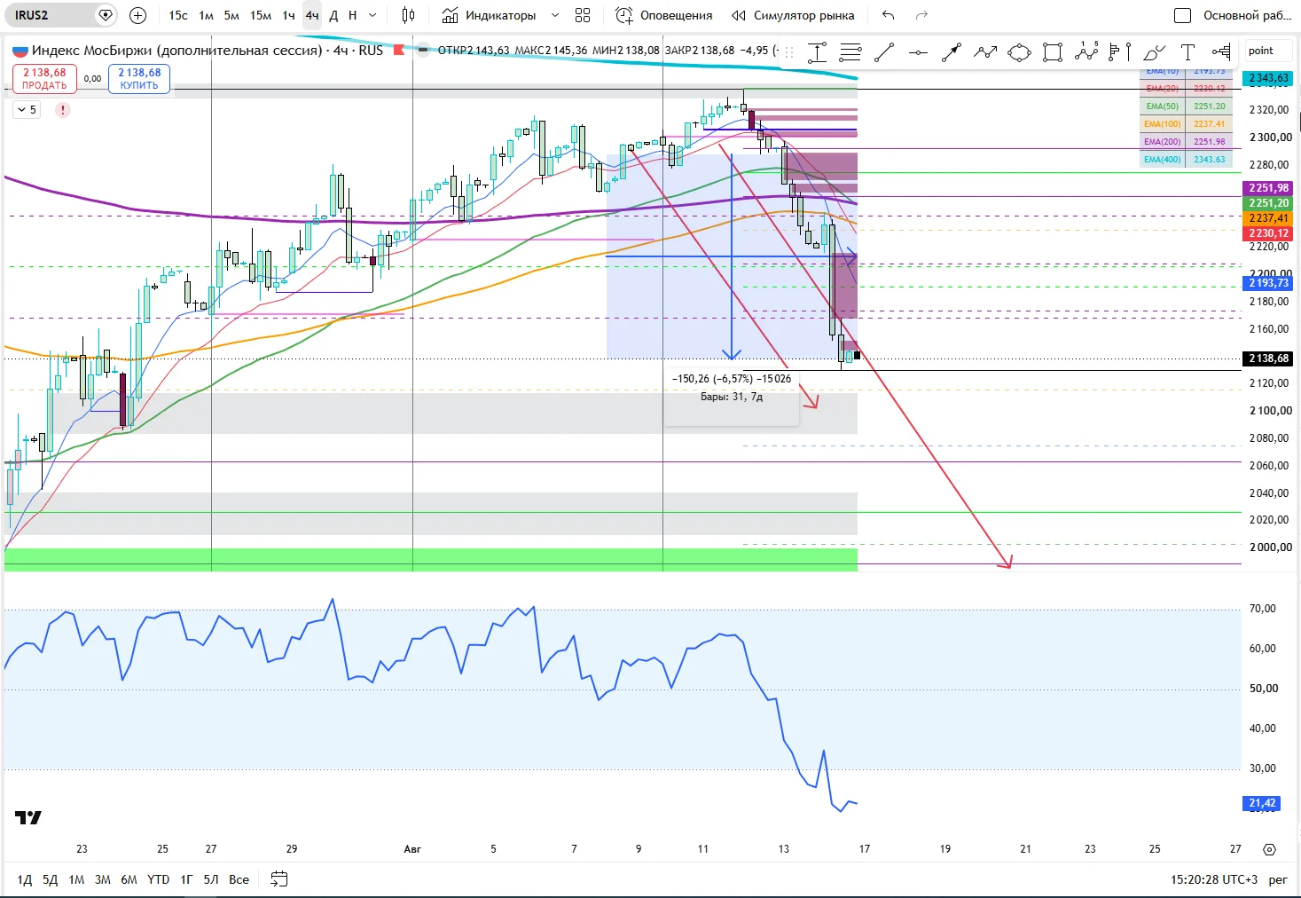This screenshot has height=898, width=1301.
Task: Set date range to 5Л
Action: pyautogui.click(x=211, y=879)
